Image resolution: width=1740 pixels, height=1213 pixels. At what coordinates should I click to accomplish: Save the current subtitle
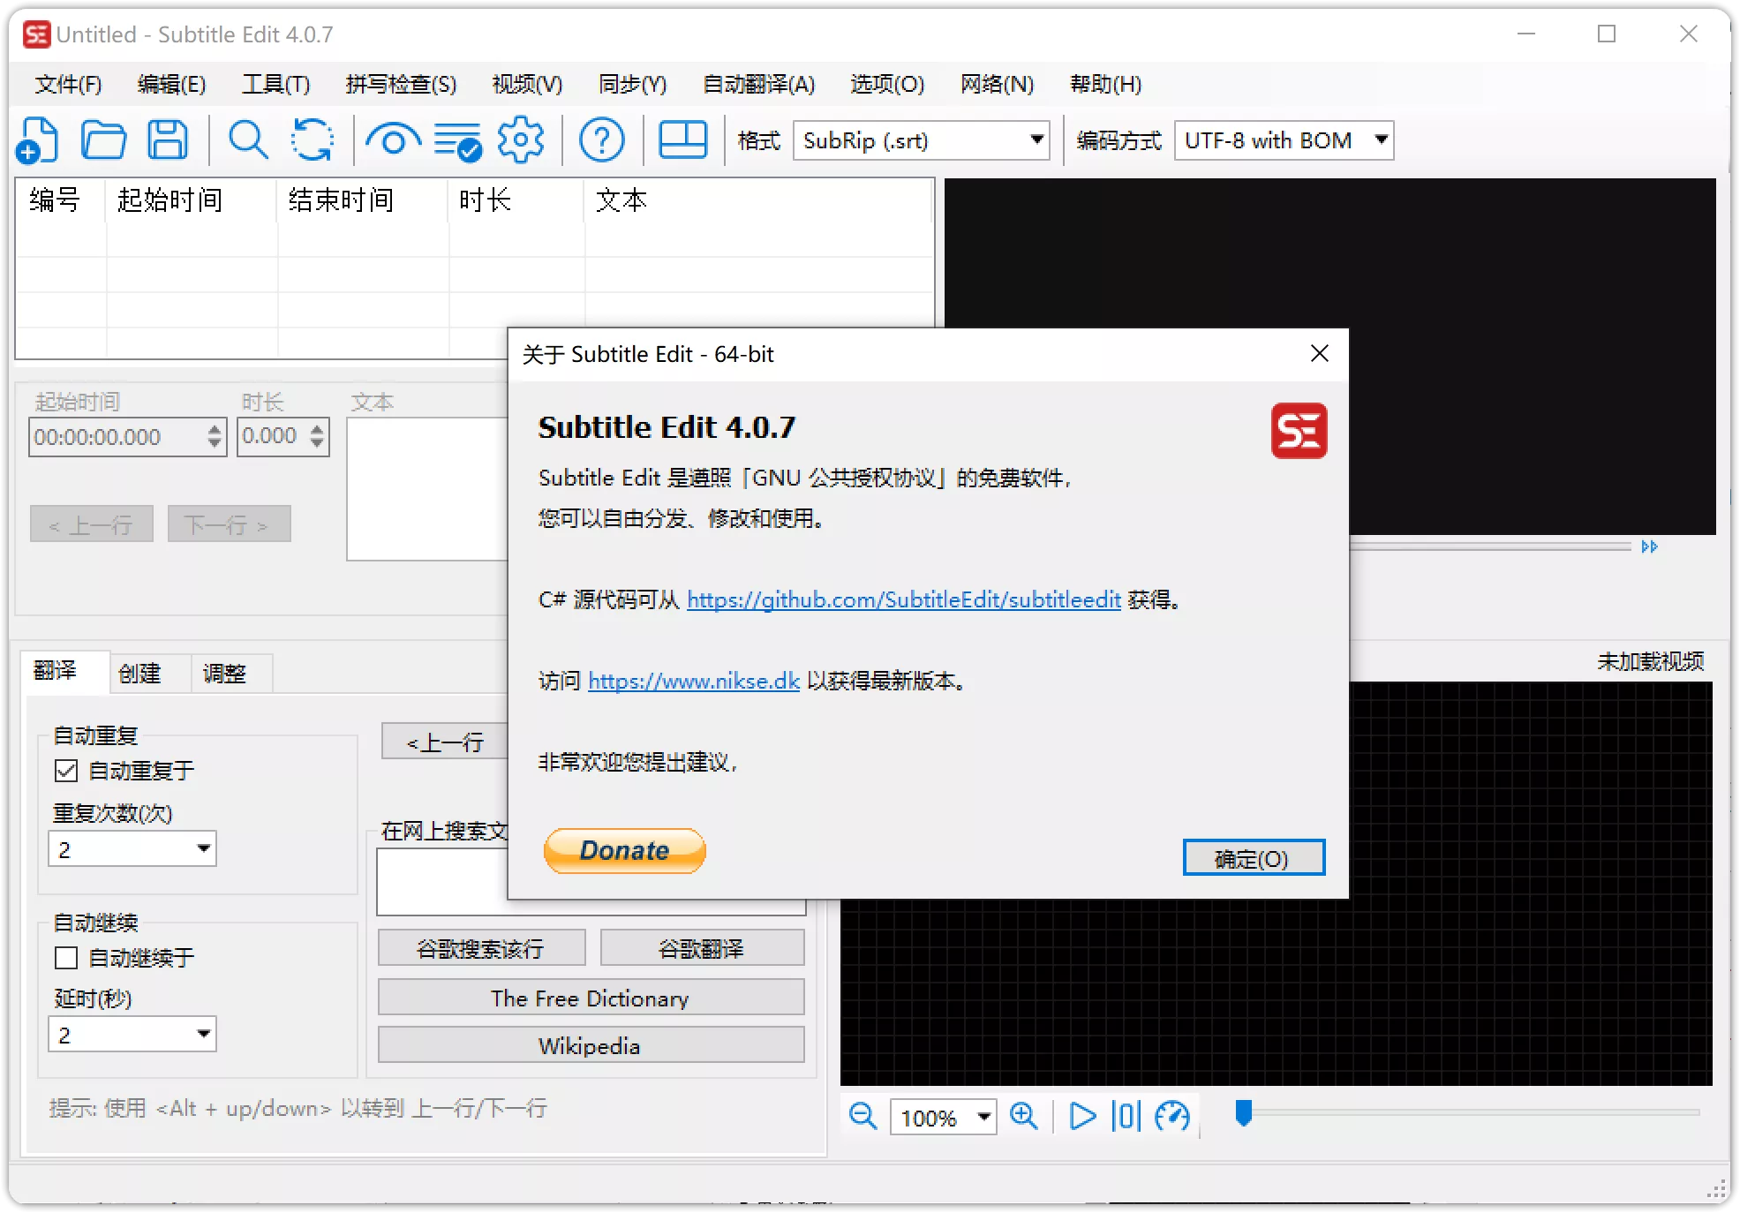[x=168, y=139]
